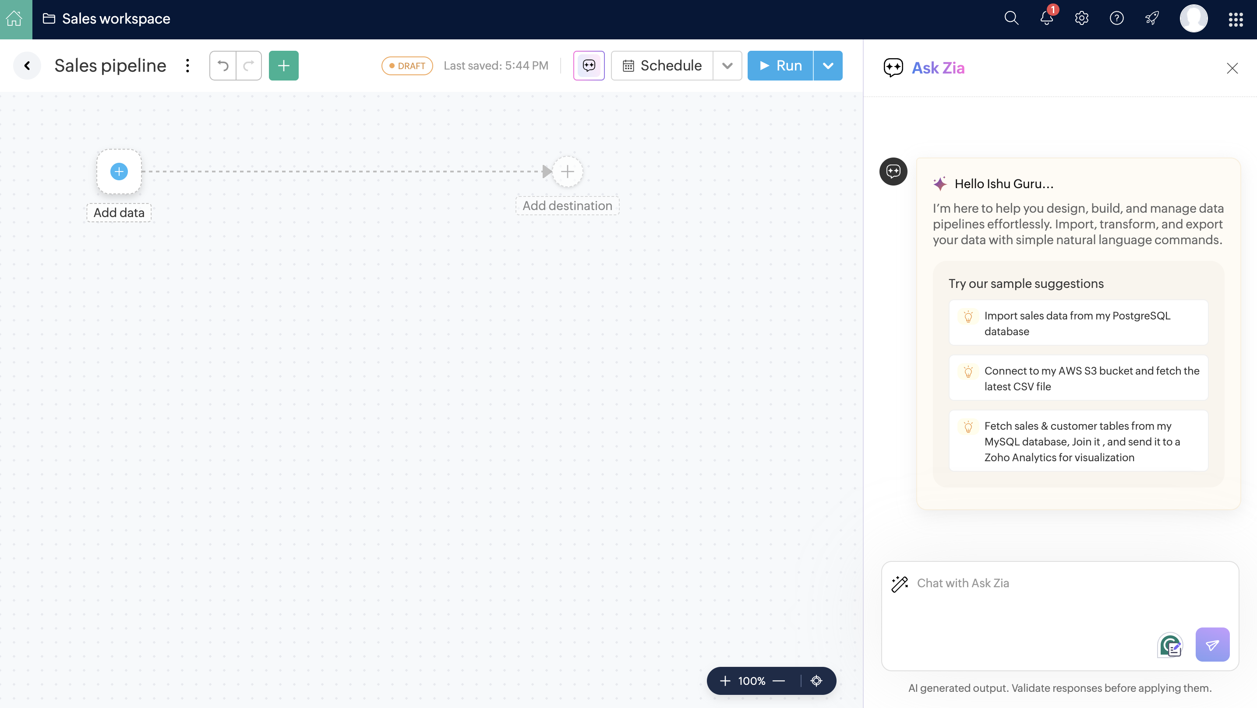Viewport: 1257px width, 708px height.
Task: Click the Add data node
Action: click(x=119, y=172)
